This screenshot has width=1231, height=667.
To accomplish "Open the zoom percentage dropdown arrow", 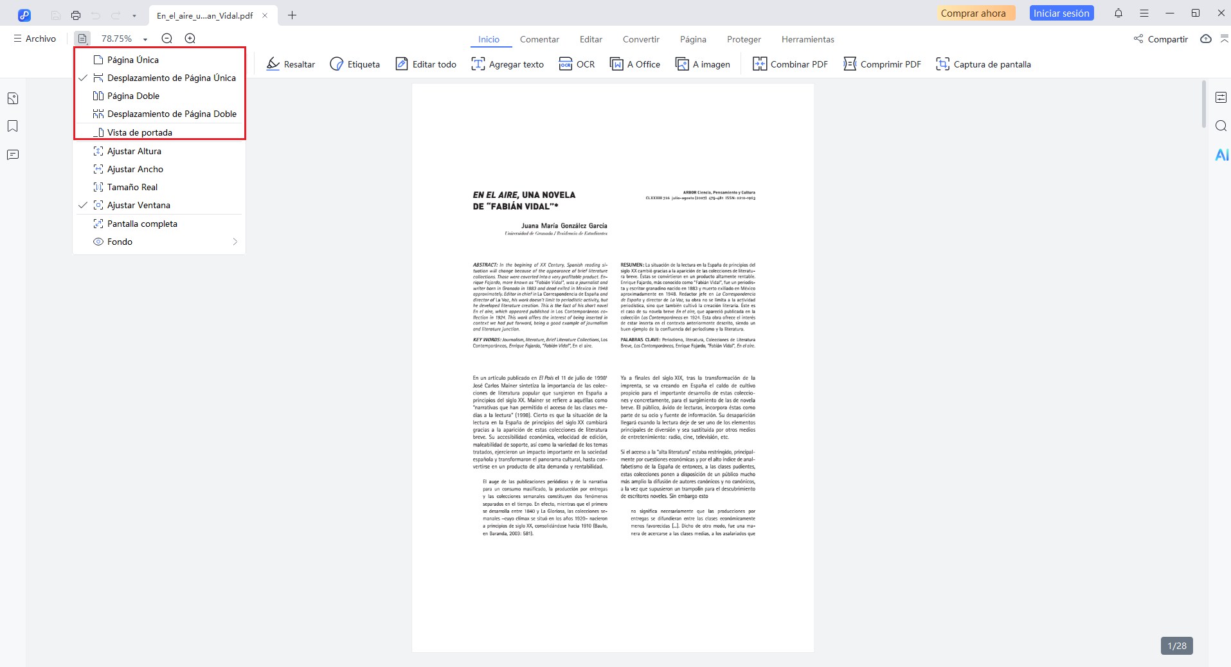I will (145, 39).
